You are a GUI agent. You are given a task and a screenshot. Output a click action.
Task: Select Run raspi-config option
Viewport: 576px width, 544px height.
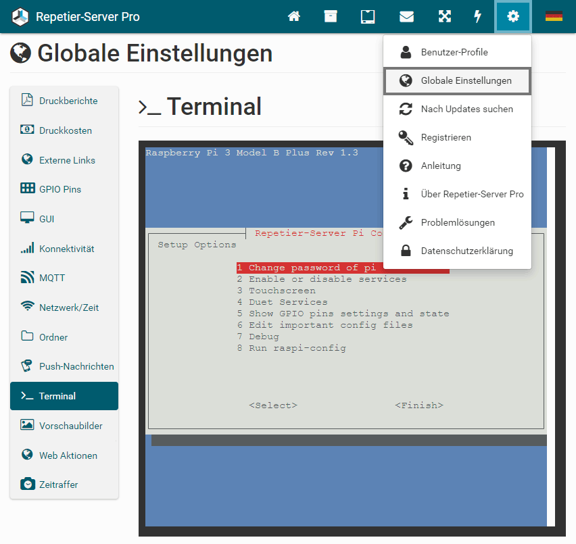click(291, 348)
